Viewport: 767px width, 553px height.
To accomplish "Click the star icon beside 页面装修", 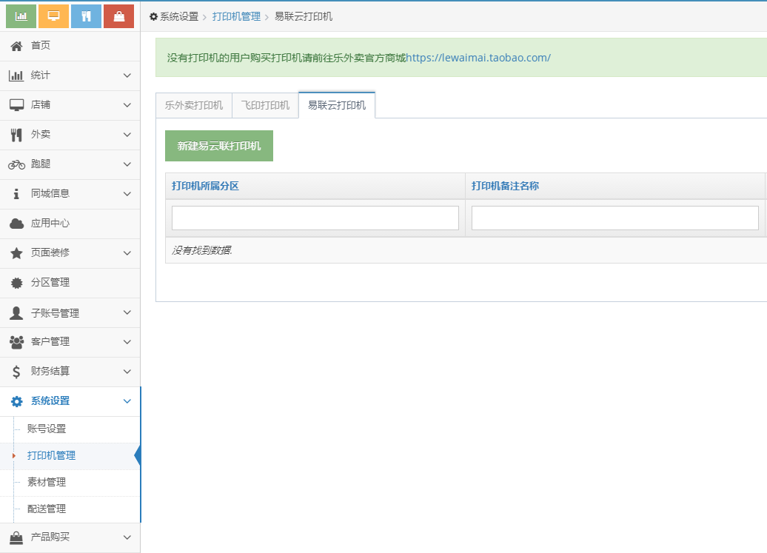I will (x=16, y=253).
